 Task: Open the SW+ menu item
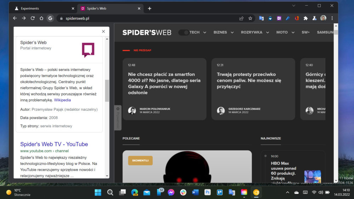306,32
